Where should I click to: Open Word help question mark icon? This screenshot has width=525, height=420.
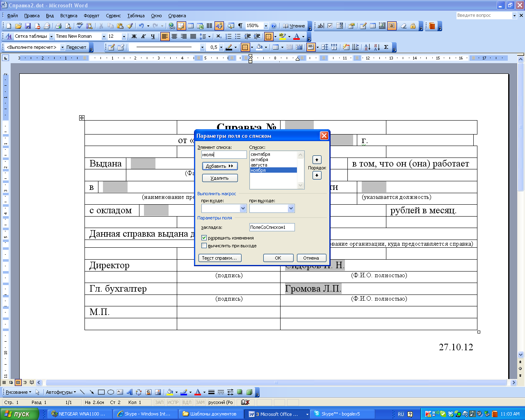click(x=274, y=26)
